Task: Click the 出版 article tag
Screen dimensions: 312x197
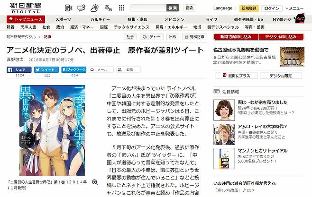Action: pos(173,37)
